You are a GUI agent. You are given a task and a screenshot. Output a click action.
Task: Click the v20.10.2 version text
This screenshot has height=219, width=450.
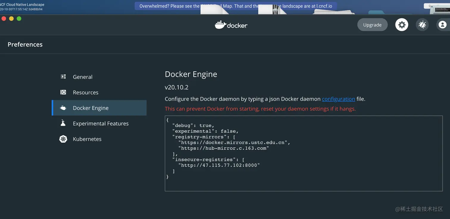point(176,87)
